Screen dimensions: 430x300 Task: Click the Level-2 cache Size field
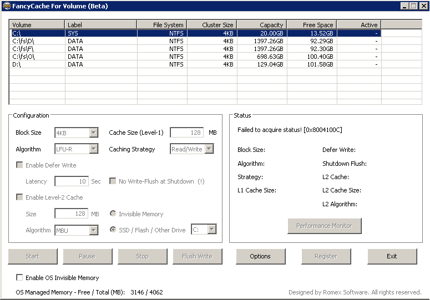72,213
